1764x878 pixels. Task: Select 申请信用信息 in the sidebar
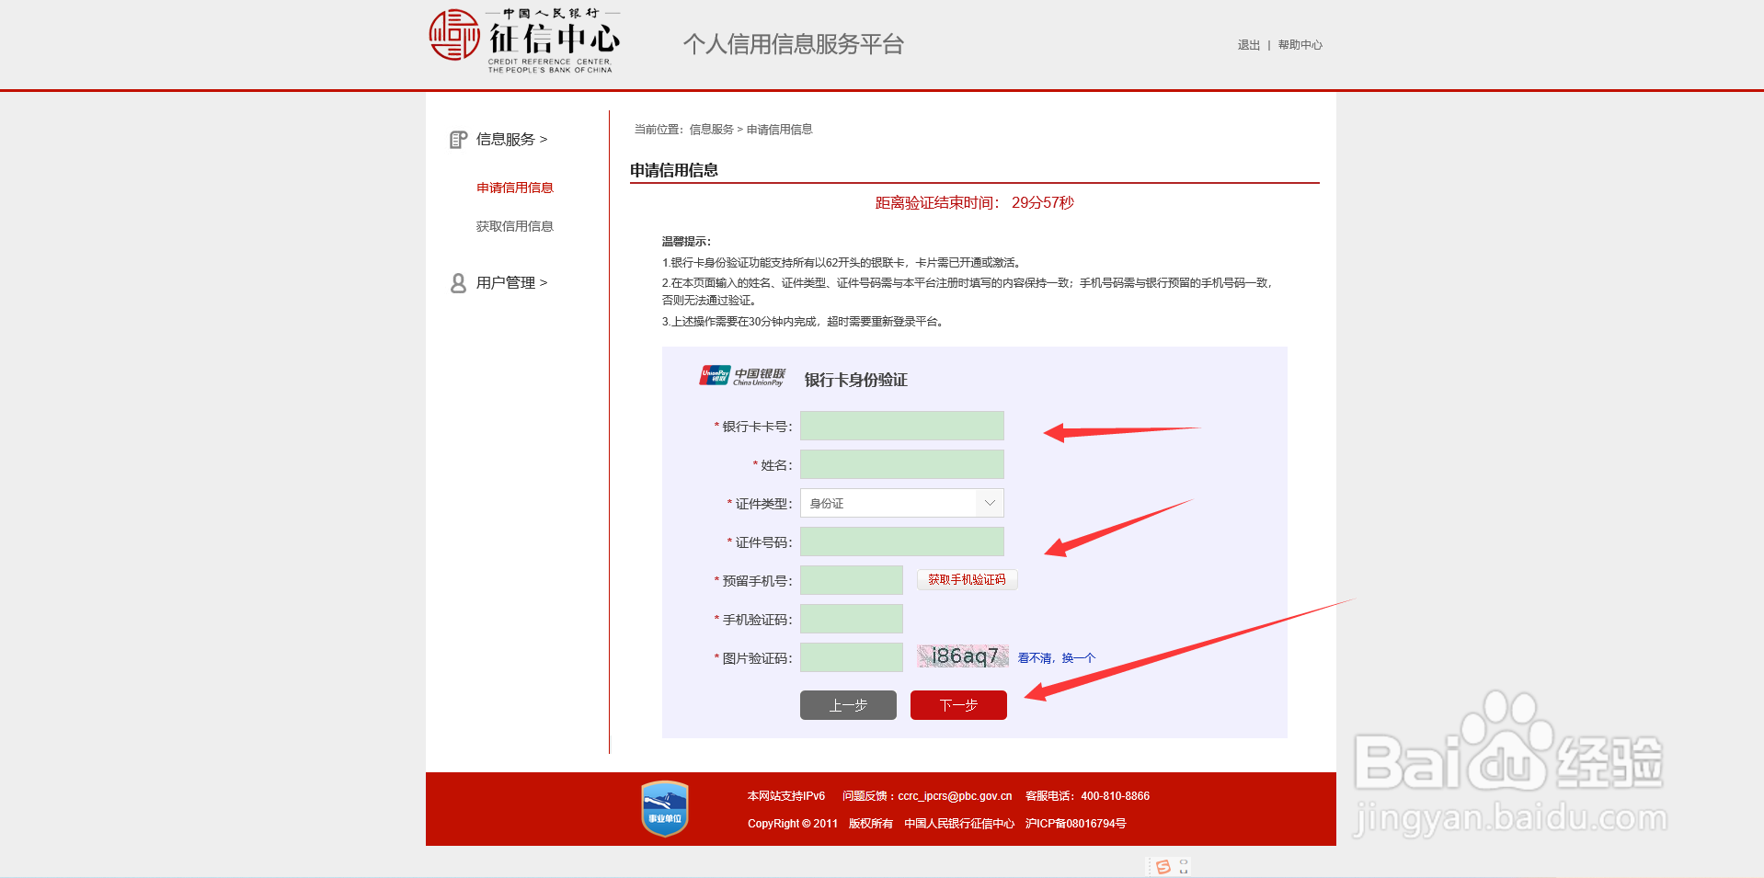[x=515, y=187]
